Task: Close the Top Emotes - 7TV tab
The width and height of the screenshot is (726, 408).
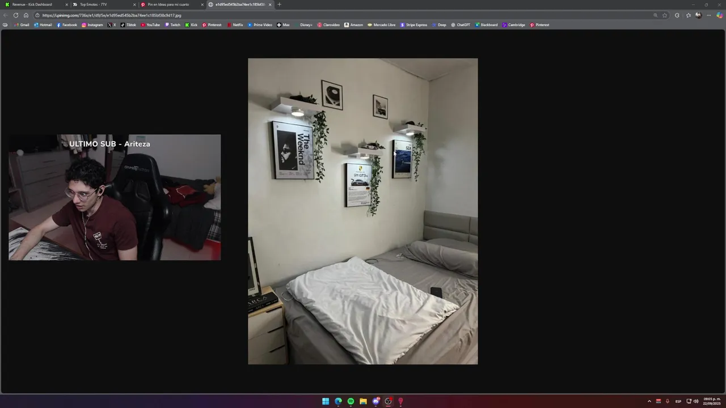Action: pos(134,5)
